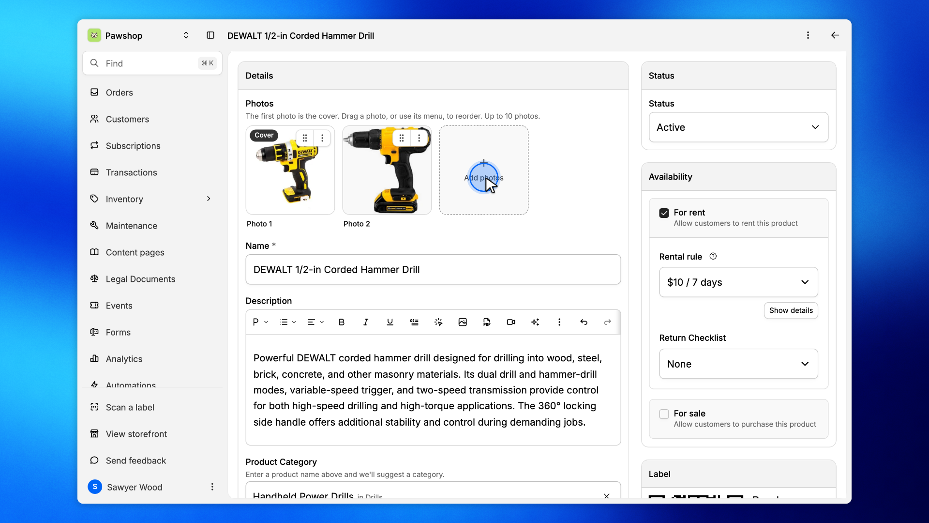Use the AI sparkle tool in editor

535,322
